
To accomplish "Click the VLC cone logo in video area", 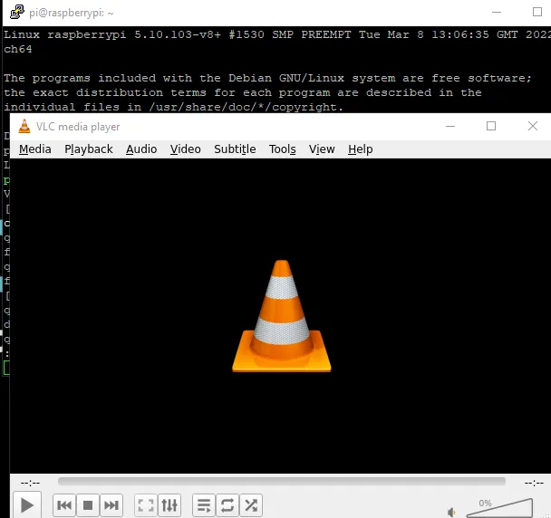I will coord(282,316).
